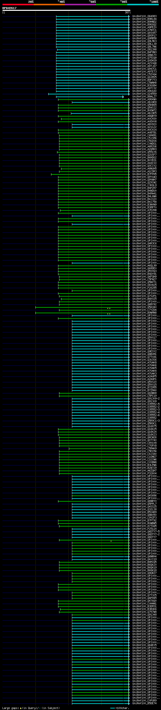
Task: Select the UniRef100_O24559 label
Action: [x=144, y=94]
